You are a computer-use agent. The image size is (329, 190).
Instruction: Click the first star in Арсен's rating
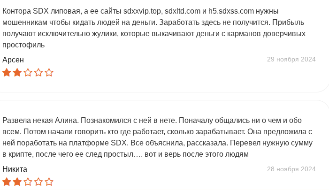(x=7, y=73)
